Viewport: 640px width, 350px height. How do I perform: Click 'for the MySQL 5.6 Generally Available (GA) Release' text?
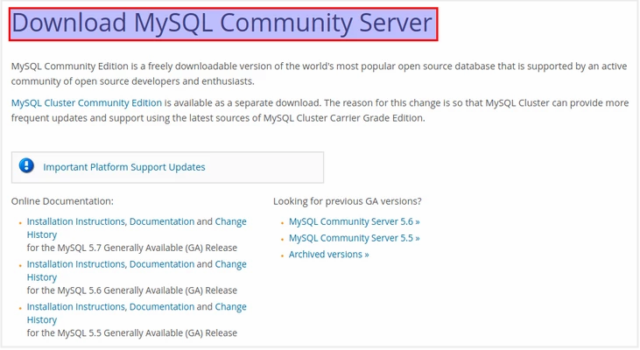point(132,290)
